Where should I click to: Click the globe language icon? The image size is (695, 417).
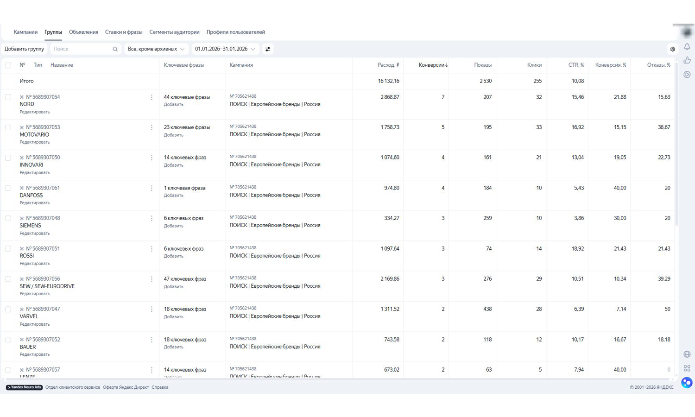(687, 354)
